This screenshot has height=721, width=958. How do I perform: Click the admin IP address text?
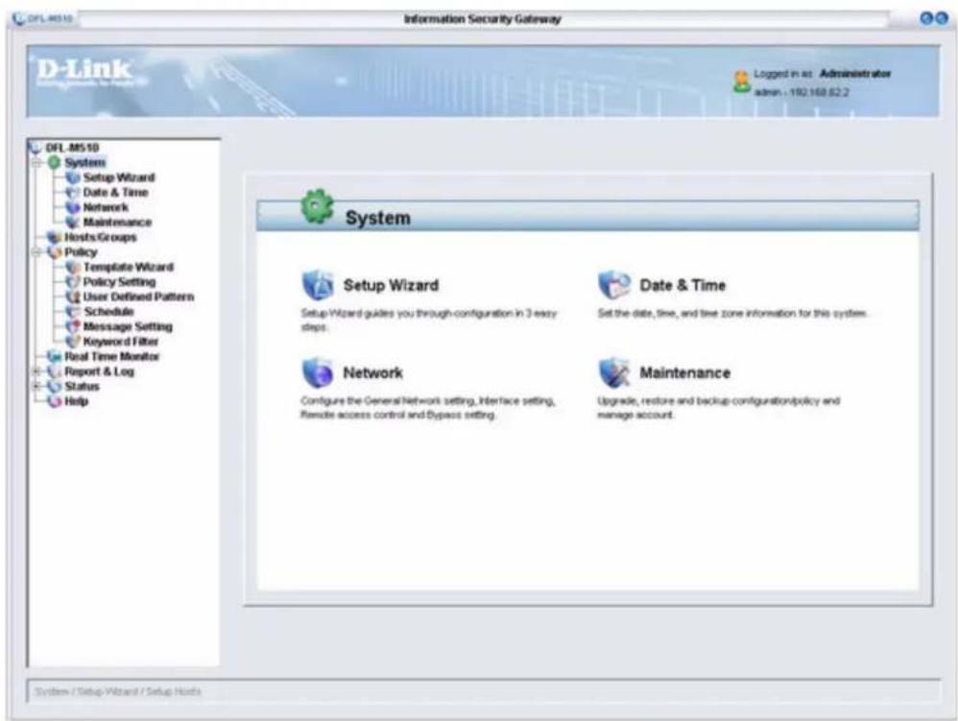pos(802,92)
